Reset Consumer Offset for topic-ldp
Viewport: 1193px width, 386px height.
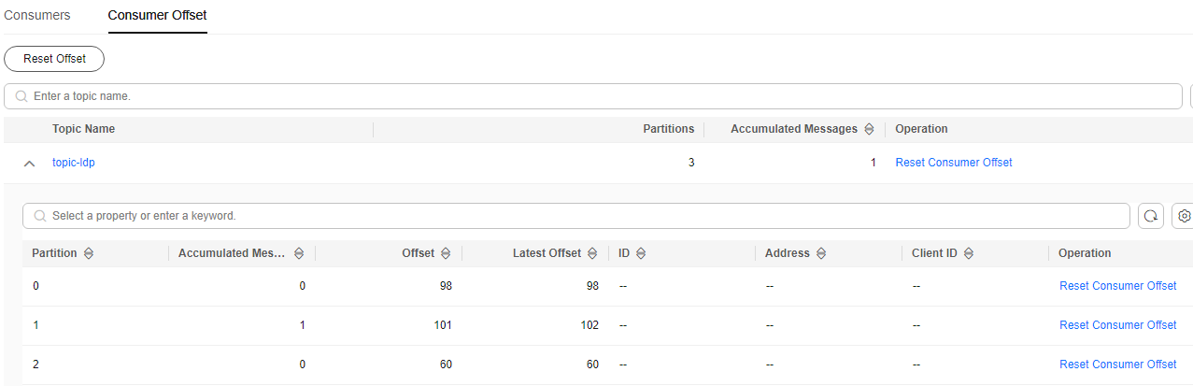tap(954, 163)
